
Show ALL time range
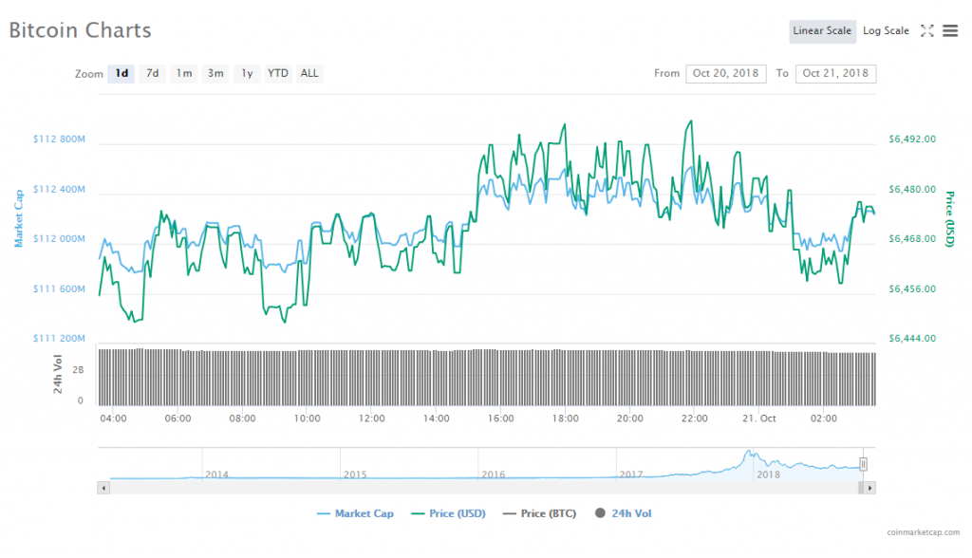[309, 74]
